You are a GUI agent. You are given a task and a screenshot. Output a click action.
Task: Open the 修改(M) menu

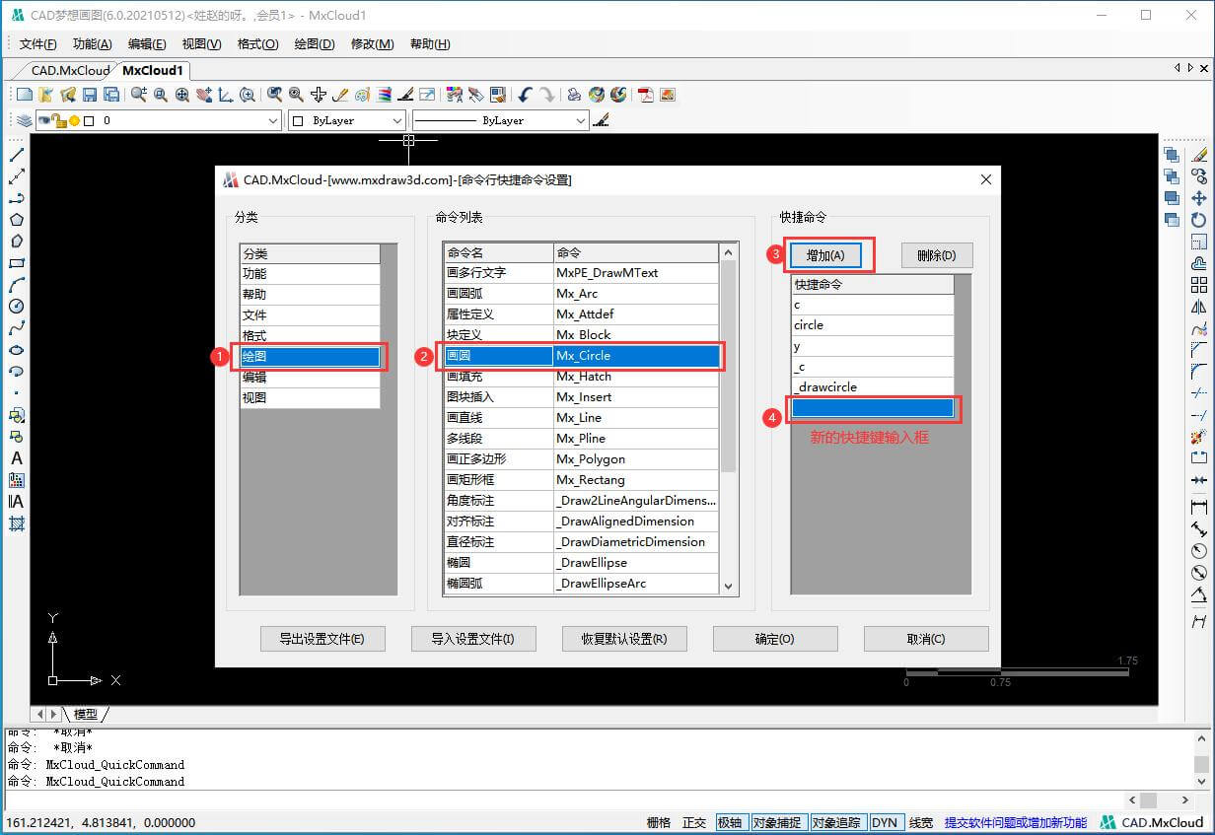pos(372,44)
